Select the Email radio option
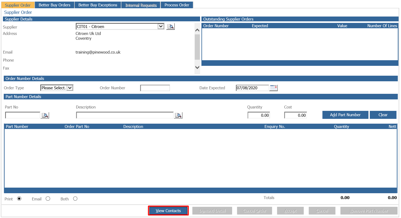Viewport: 401px width, 218px height. point(48,199)
